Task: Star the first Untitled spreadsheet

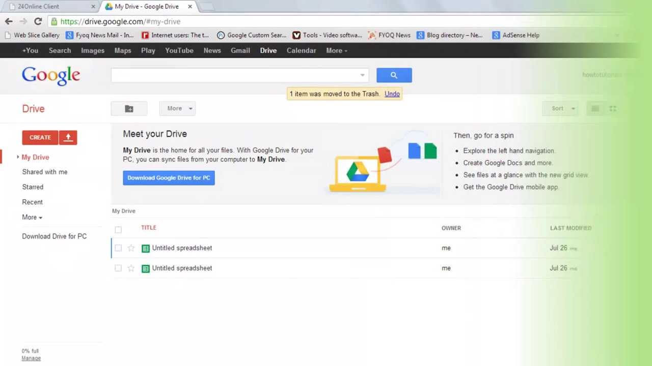Action: 131,248
